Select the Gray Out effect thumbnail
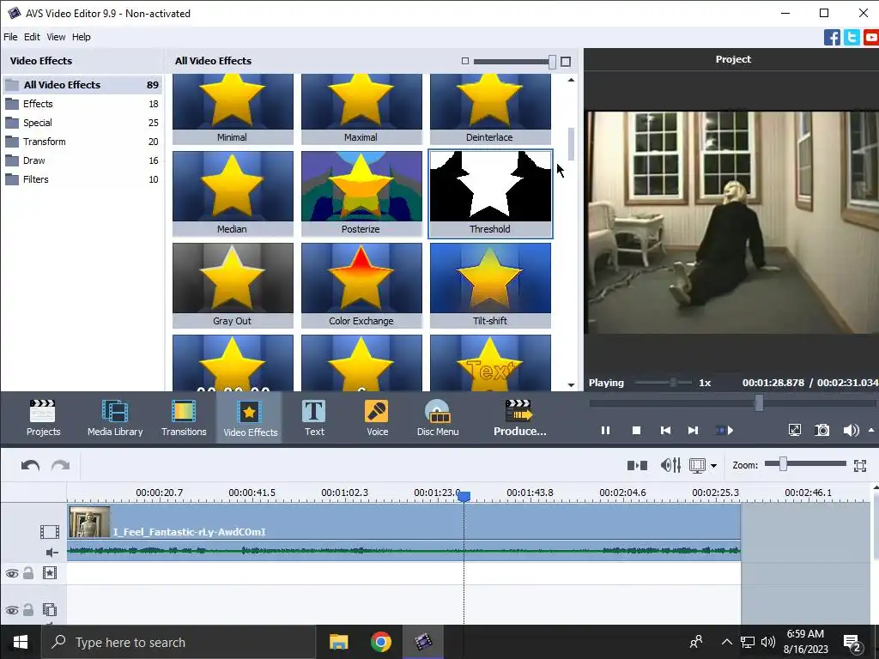This screenshot has height=659, width=879. click(x=233, y=285)
